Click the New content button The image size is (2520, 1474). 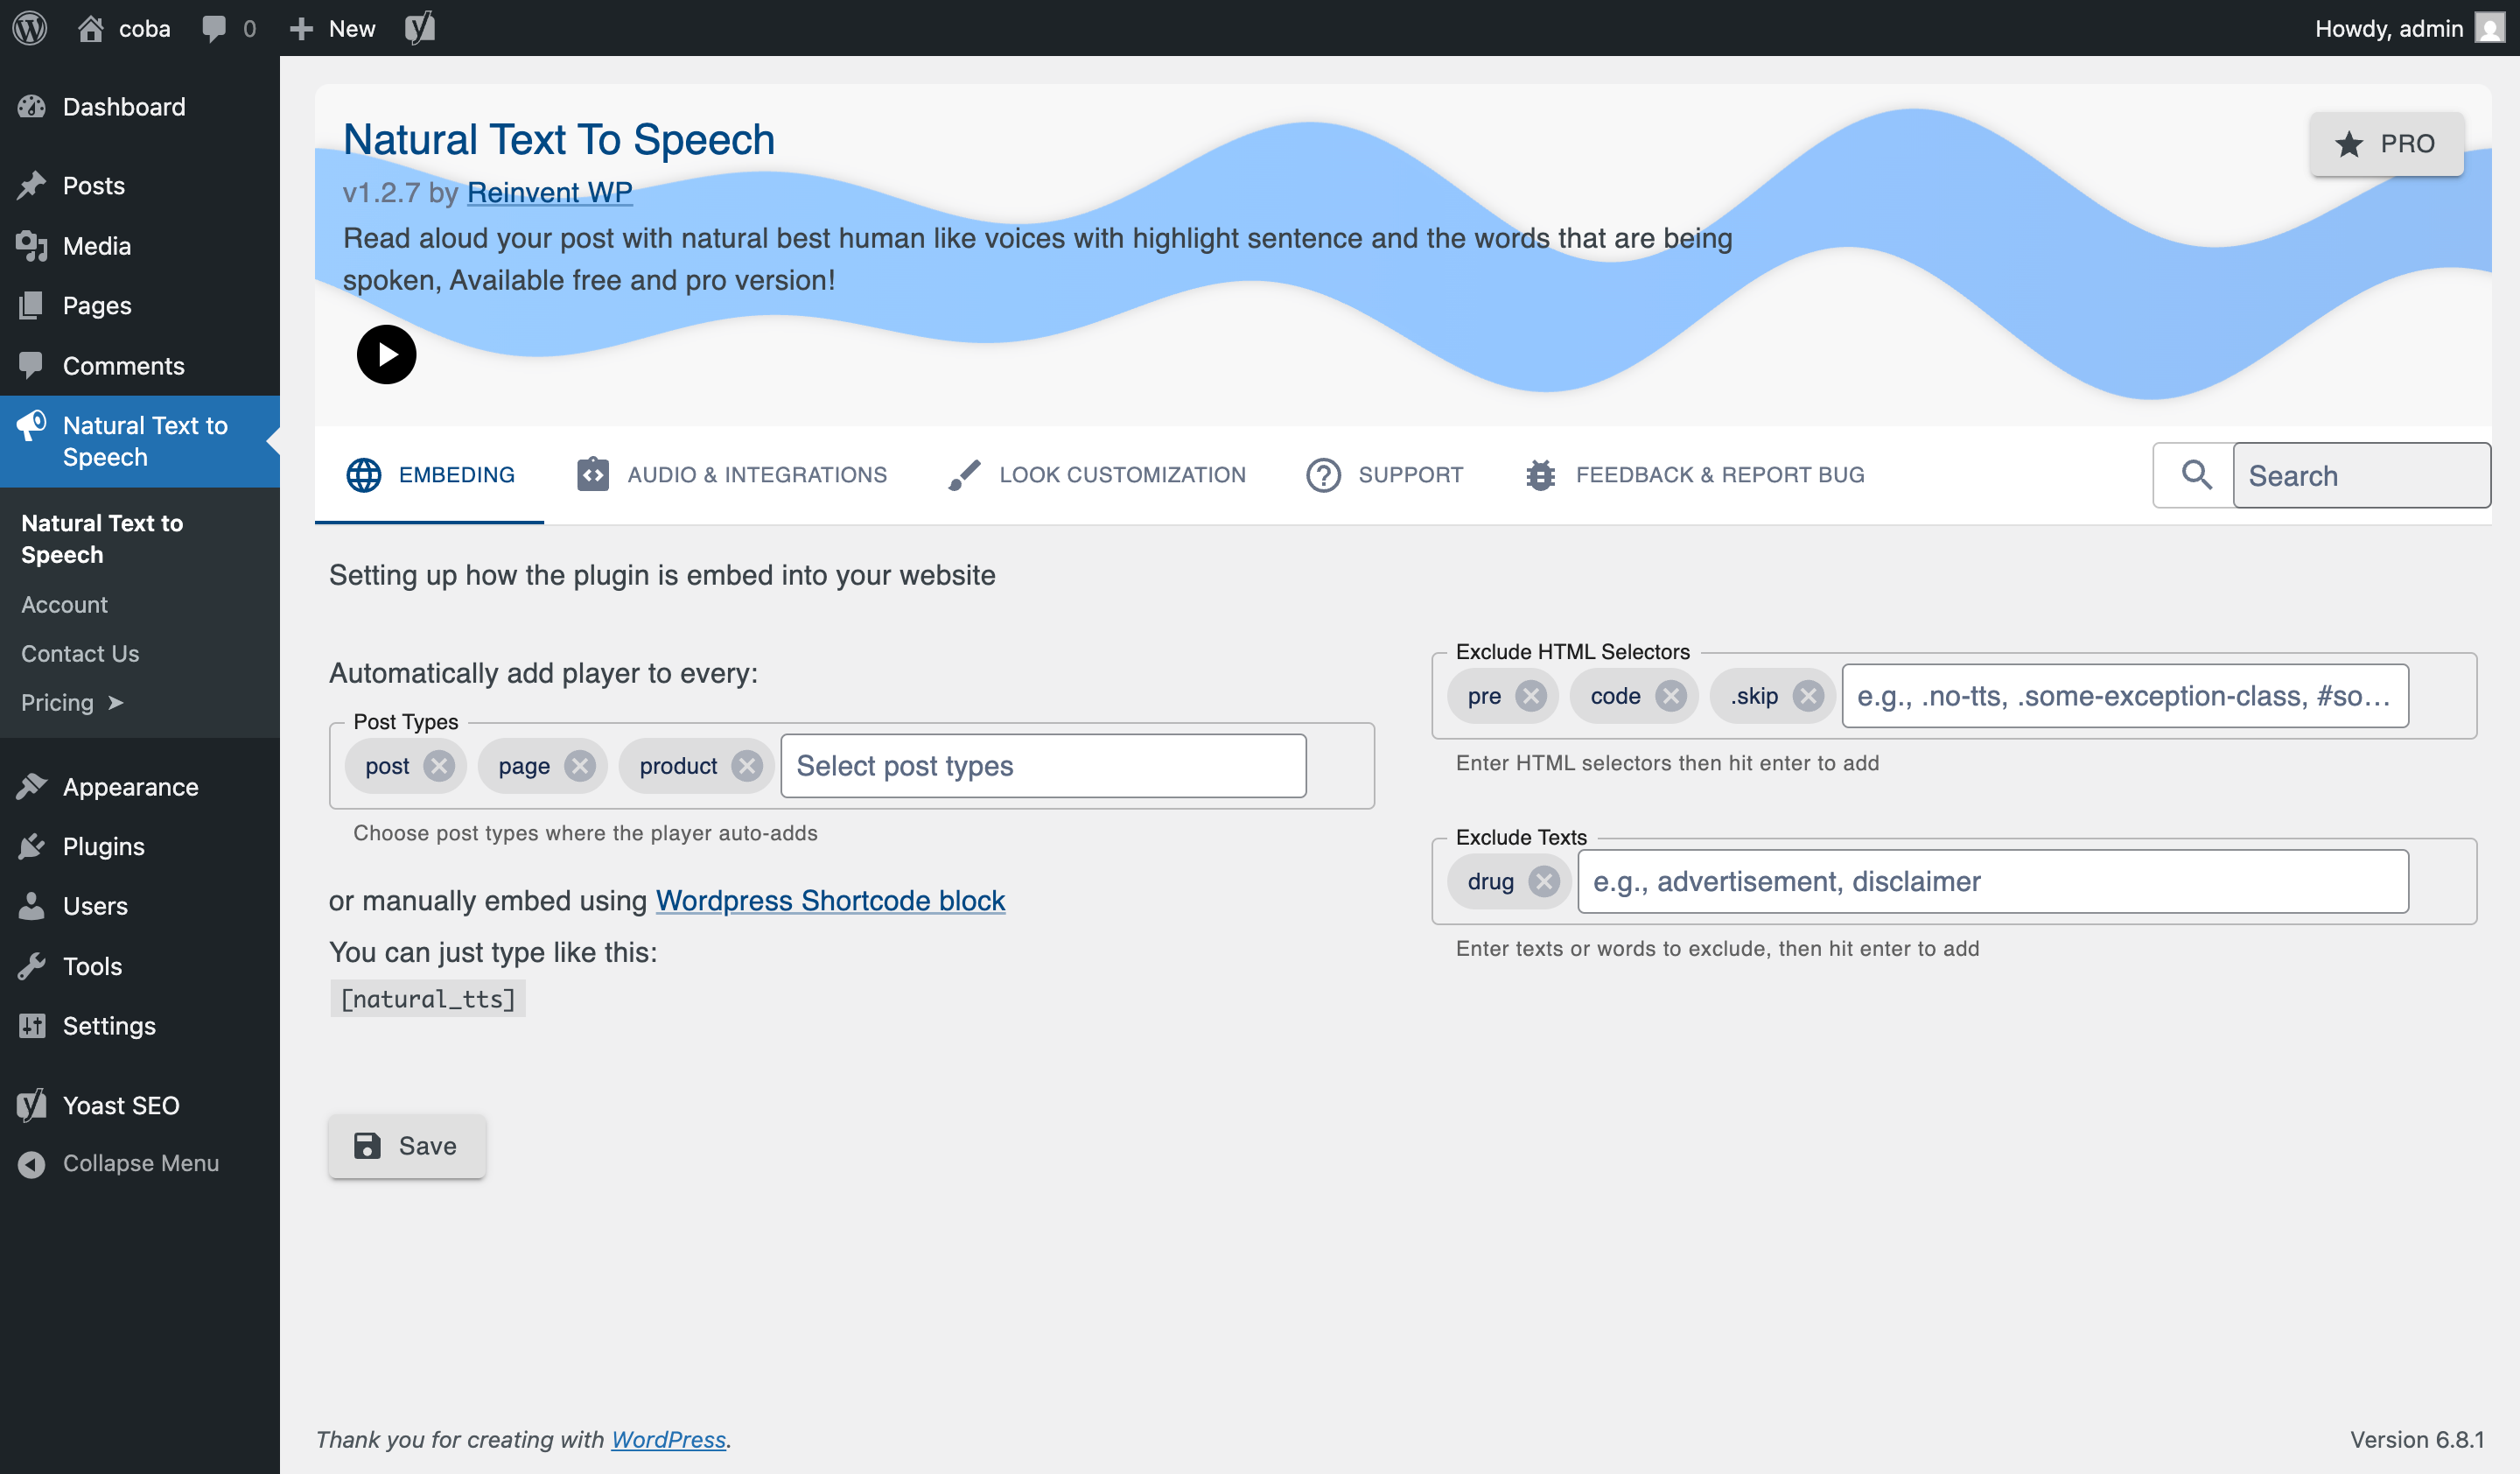click(332, 28)
